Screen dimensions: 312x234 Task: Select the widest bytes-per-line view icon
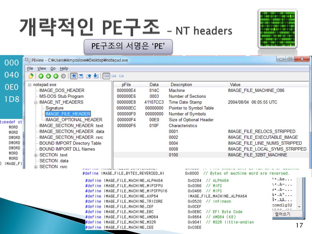106,76
